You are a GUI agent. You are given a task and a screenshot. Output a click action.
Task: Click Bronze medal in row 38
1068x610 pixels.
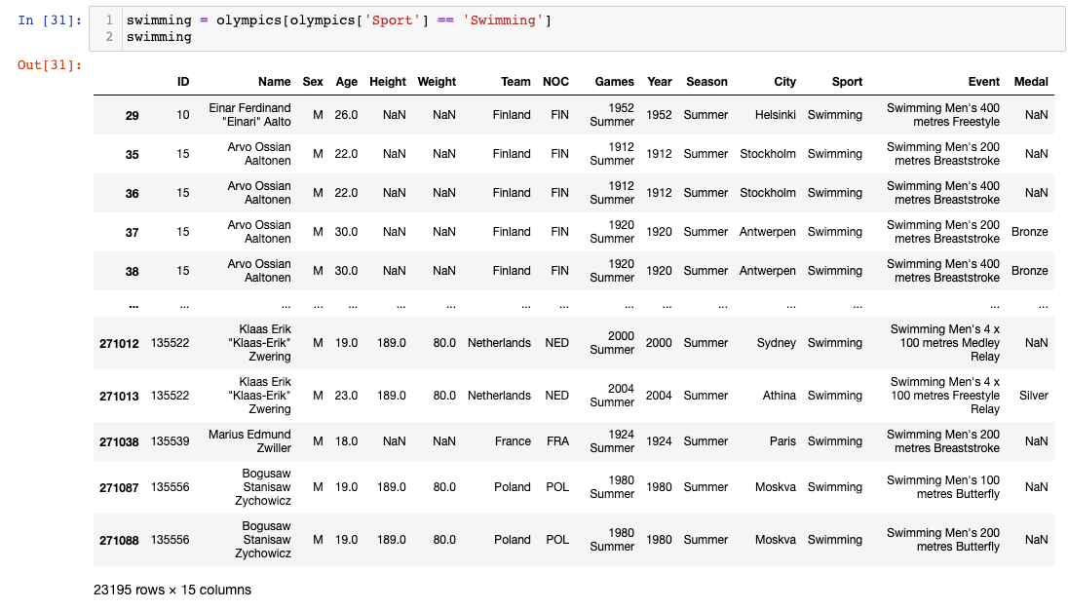(1029, 271)
